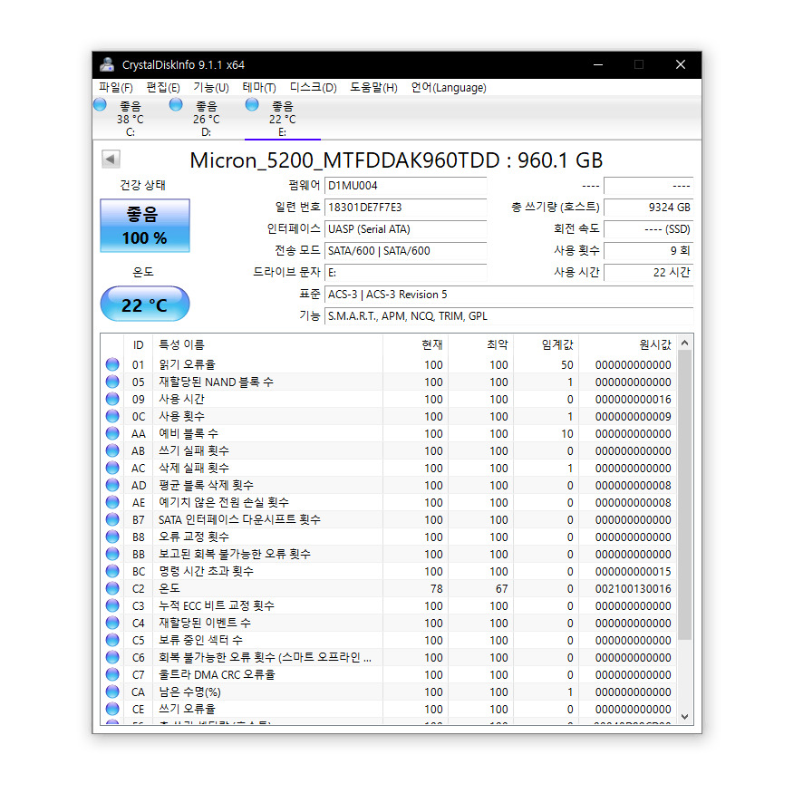
Task: Open the 디스크(D) menu
Action: [313, 88]
